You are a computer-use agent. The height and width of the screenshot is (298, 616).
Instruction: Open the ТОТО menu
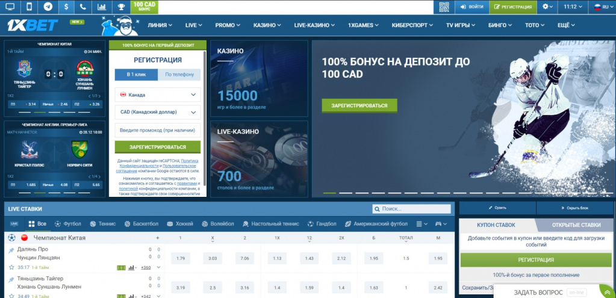point(535,25)
